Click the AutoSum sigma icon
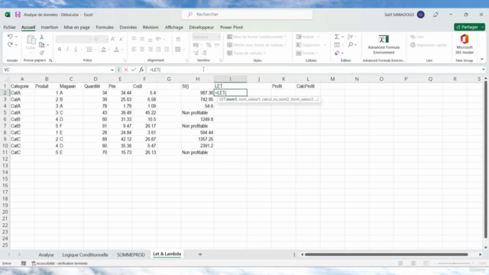Image resolution: width=489 pixels, height=275 pixels. [x=337, y=37]
